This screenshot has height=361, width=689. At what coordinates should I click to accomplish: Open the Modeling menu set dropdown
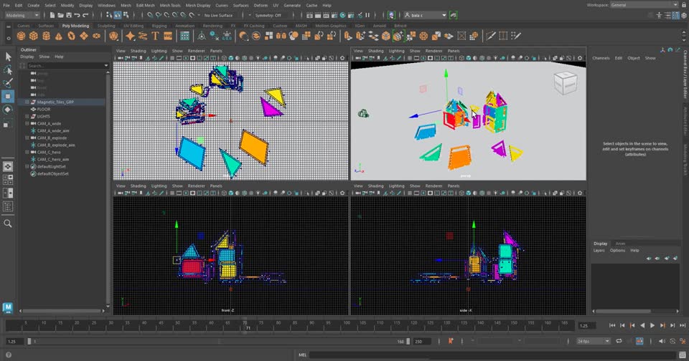click(22, 15)
